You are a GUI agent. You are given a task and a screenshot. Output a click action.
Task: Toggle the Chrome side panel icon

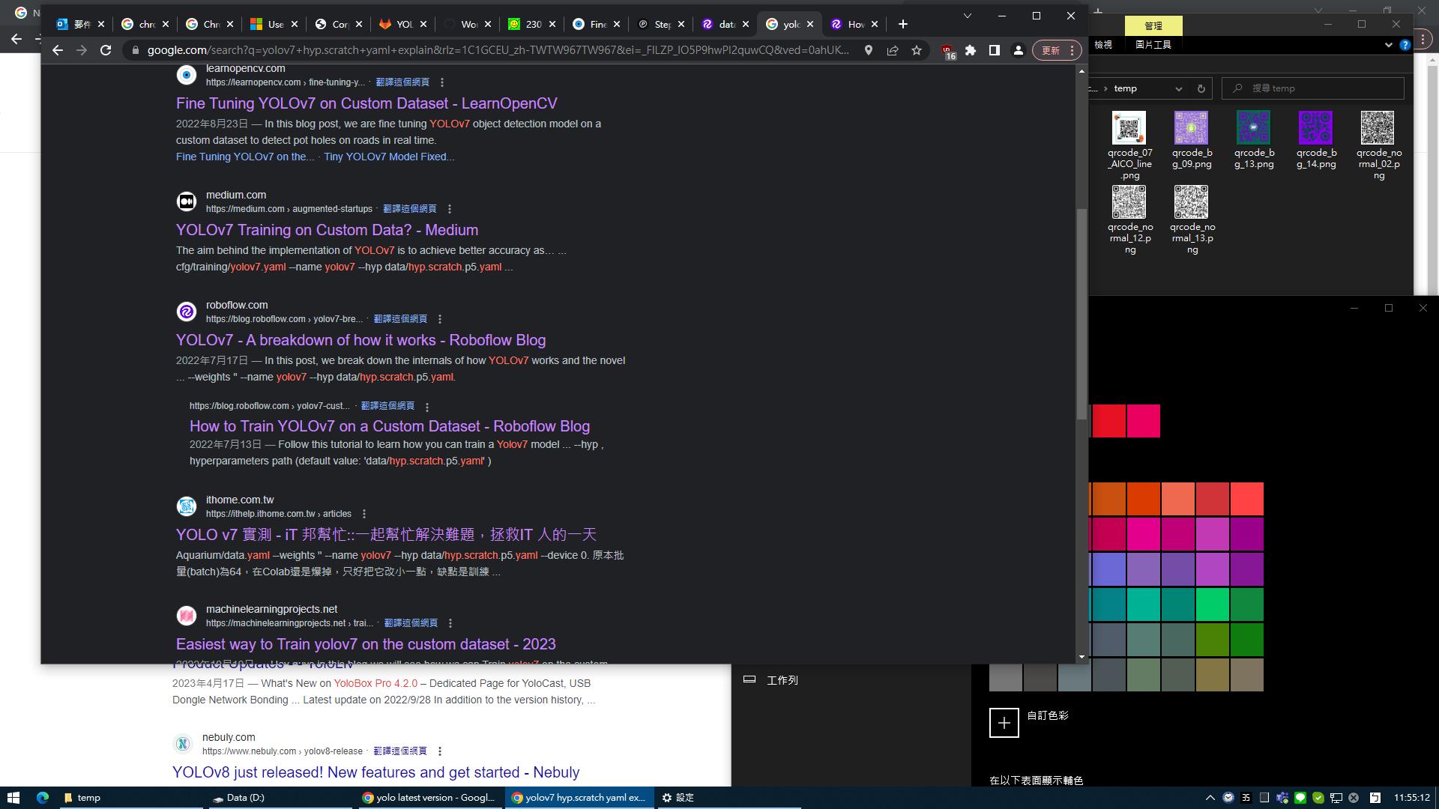995,50
